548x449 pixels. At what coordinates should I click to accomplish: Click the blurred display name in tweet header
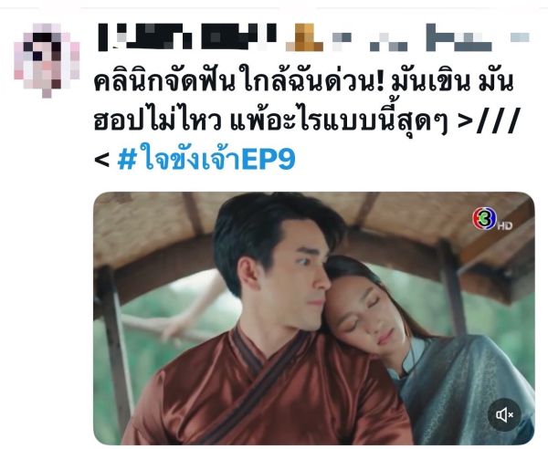point(187,37)
